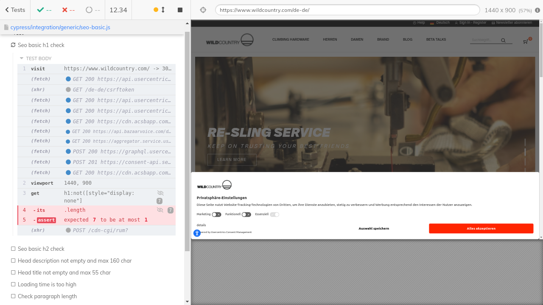
Task: Select the Beta Talks navigation item
Action: point(436,39)
